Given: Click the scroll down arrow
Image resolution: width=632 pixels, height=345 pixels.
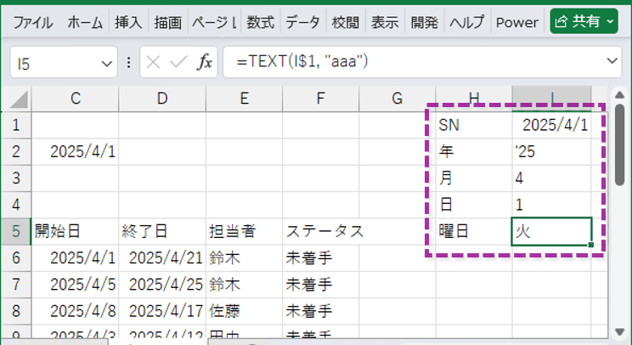Looking at the screenshot, I should (x=620, y=331).
